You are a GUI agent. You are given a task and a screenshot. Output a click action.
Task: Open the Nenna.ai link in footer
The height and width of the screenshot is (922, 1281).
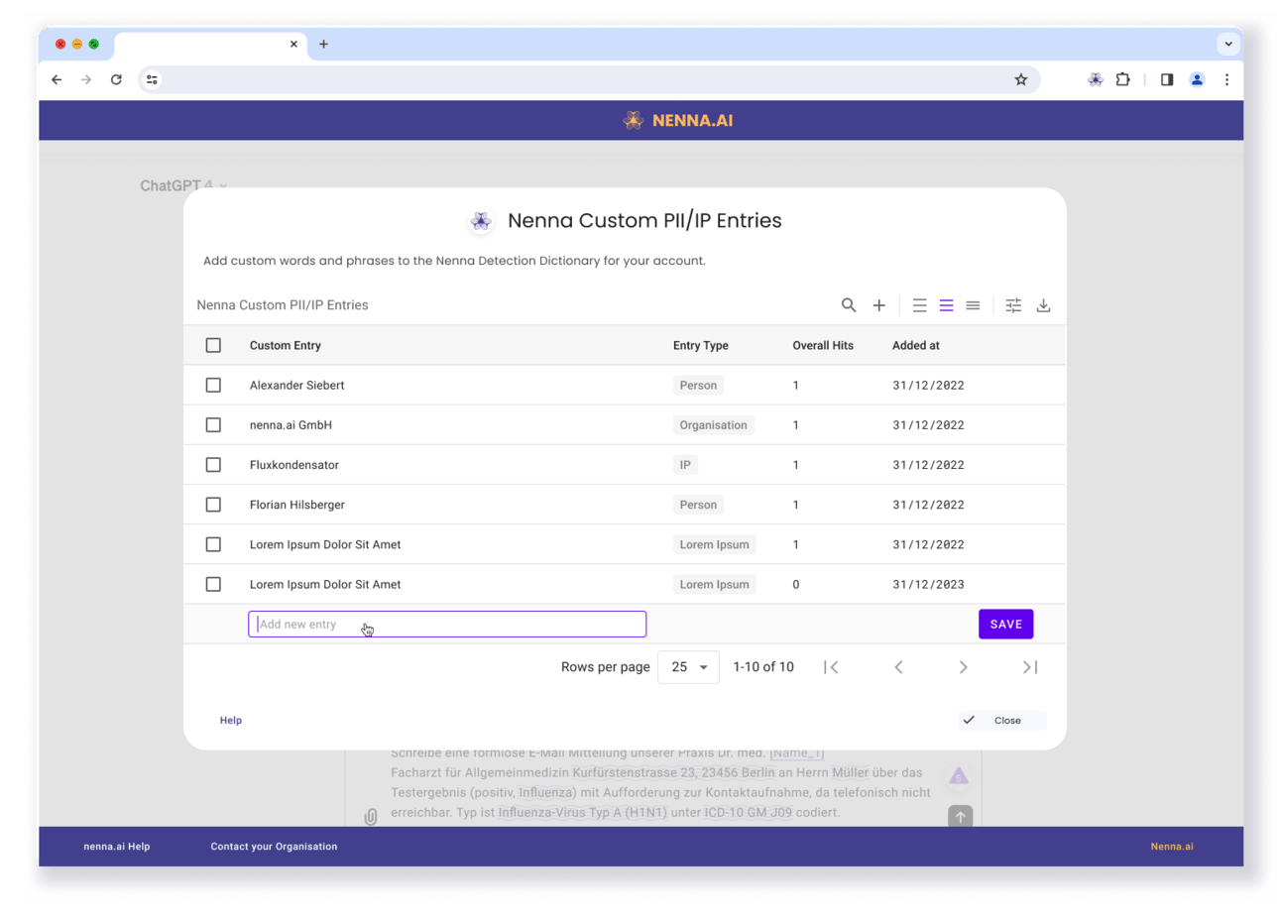point(1172,847)
